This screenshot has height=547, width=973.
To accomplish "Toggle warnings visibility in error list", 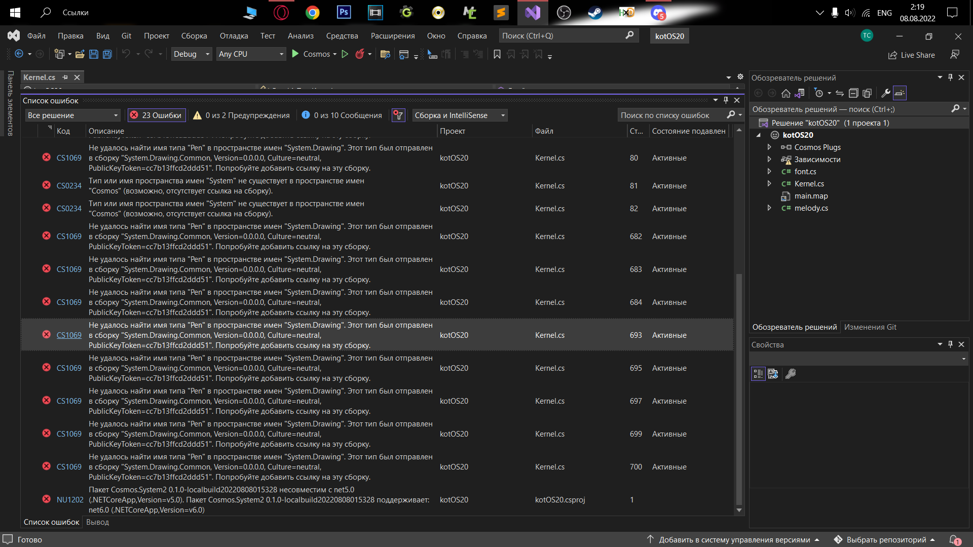I will tap(241, 115).
